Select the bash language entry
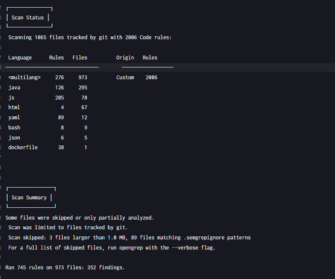 (14, 128)
